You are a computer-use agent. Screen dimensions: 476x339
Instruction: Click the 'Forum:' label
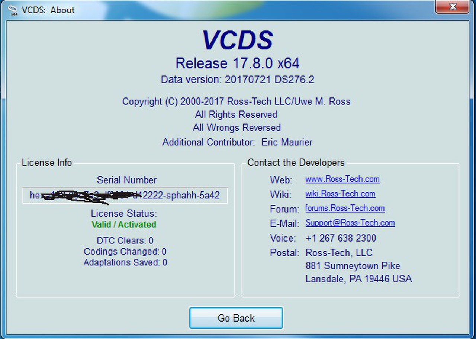tap(284, 209)
